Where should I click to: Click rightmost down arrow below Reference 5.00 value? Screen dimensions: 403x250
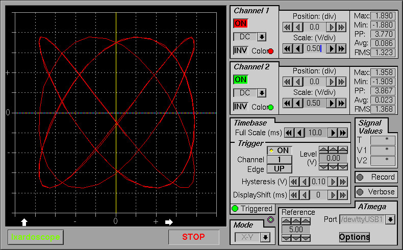pyautogui.click(x=306, y=238)
